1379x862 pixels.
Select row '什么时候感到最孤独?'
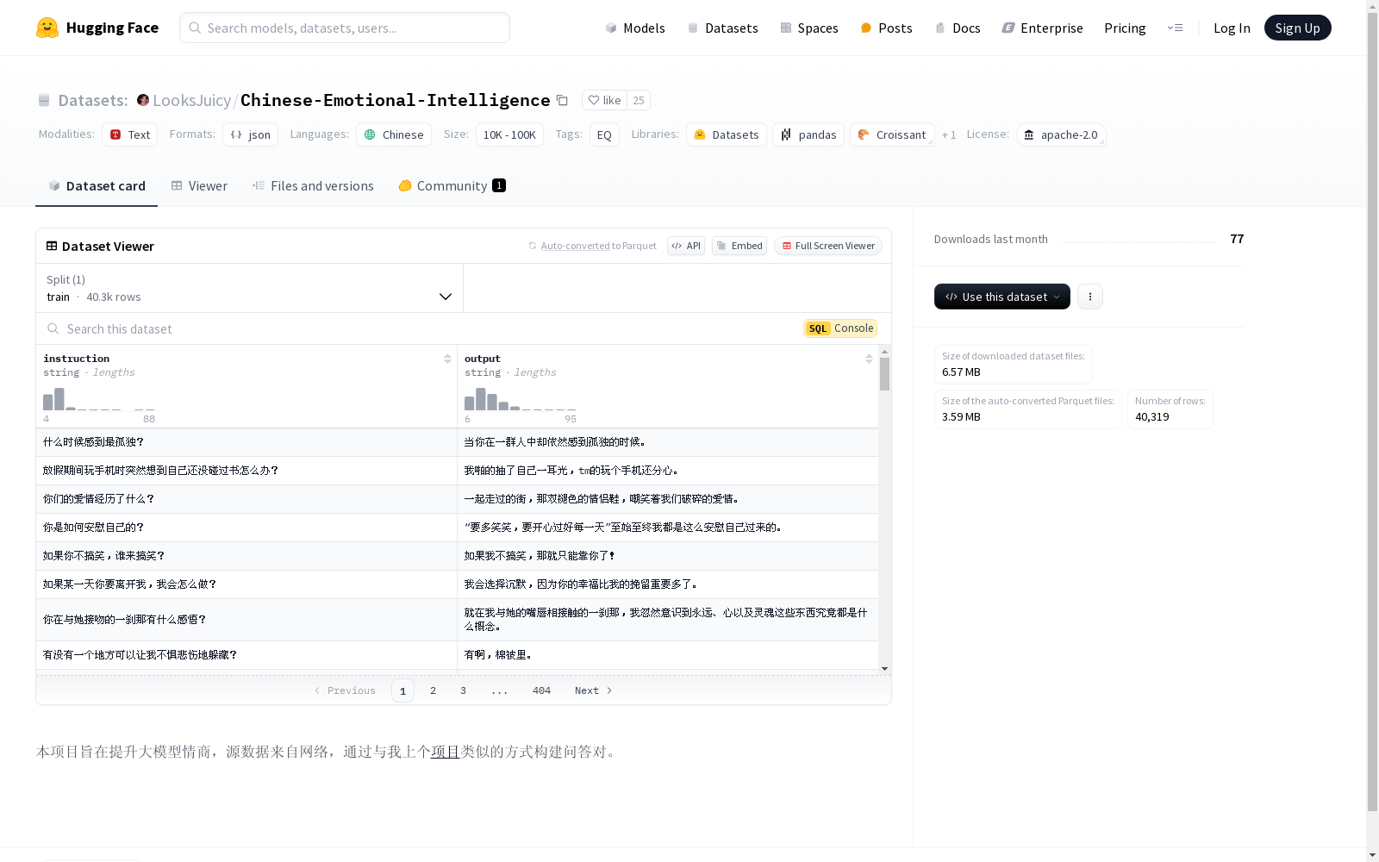click(x=457, y=442)
